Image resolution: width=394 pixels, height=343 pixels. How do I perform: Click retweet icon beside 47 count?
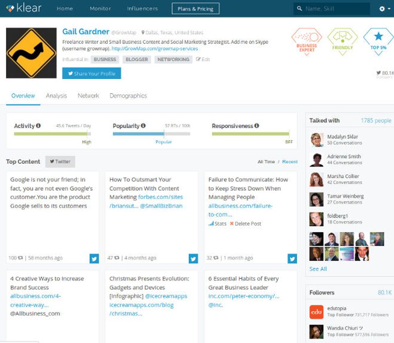[117, 257]
